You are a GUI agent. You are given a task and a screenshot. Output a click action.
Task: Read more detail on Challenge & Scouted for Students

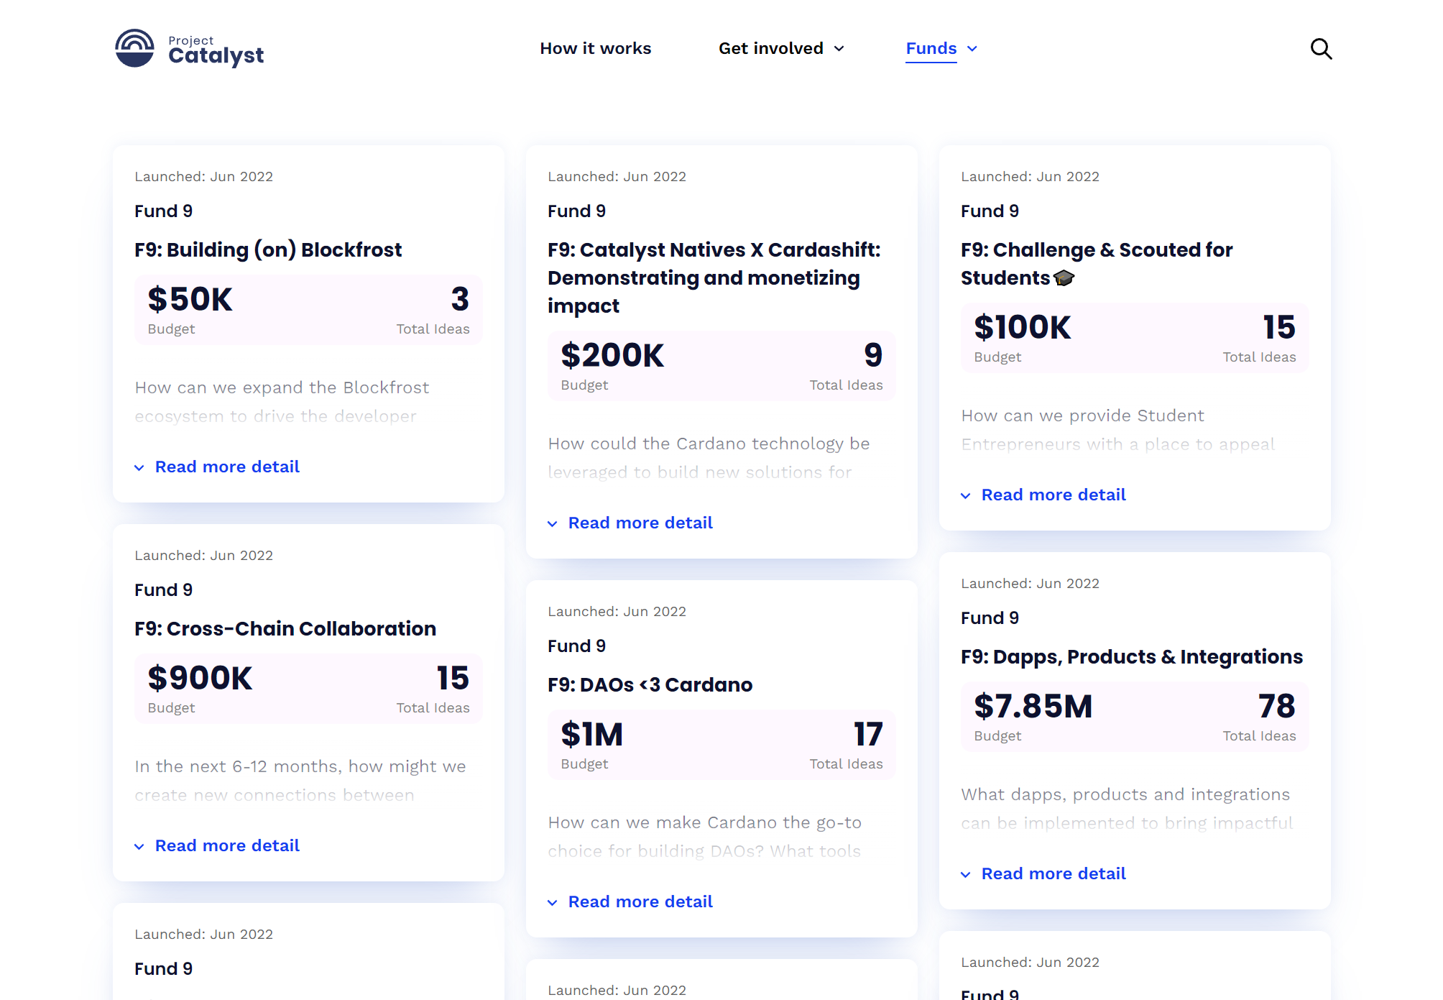coord(1054,495)
